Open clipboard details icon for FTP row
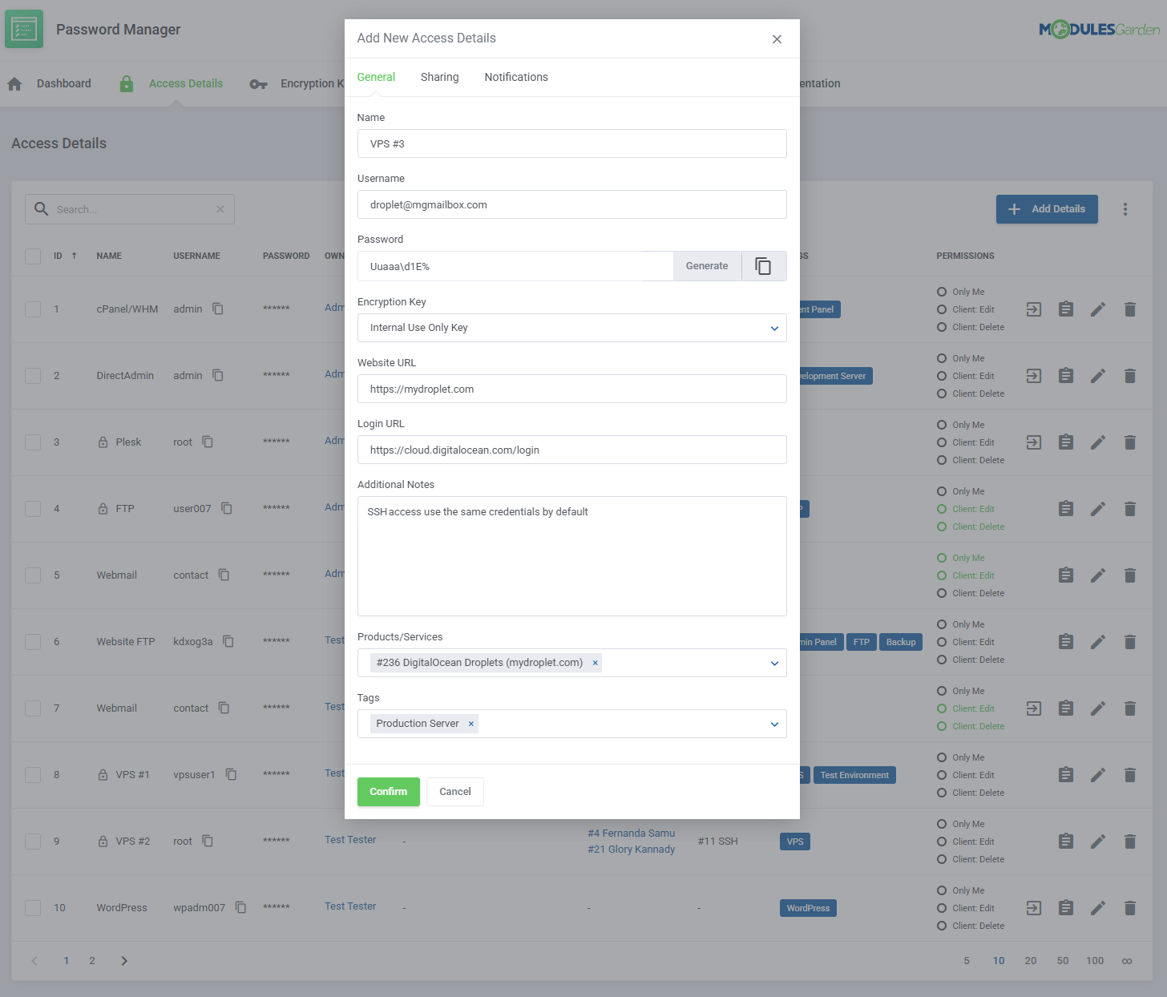The image size is (1167, 997). point(1065,509)
